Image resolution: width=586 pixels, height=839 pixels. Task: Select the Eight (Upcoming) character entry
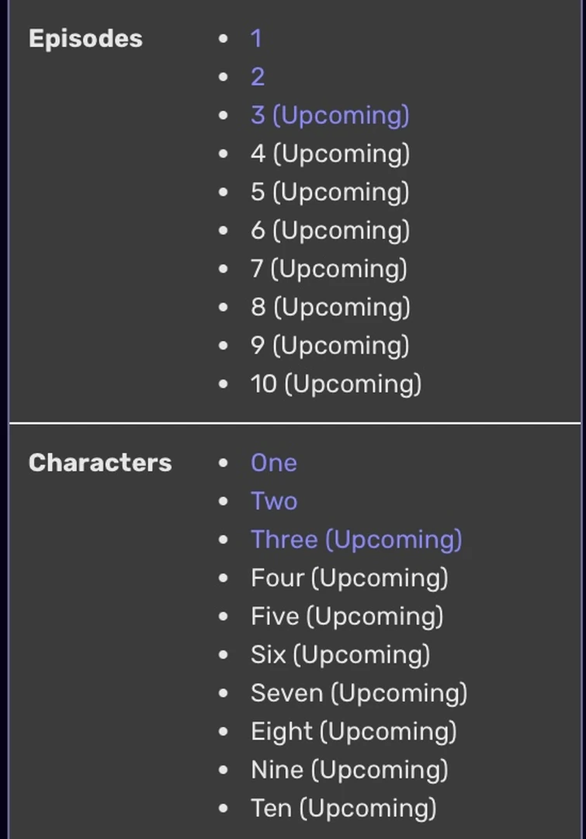[x=353, y=731]
